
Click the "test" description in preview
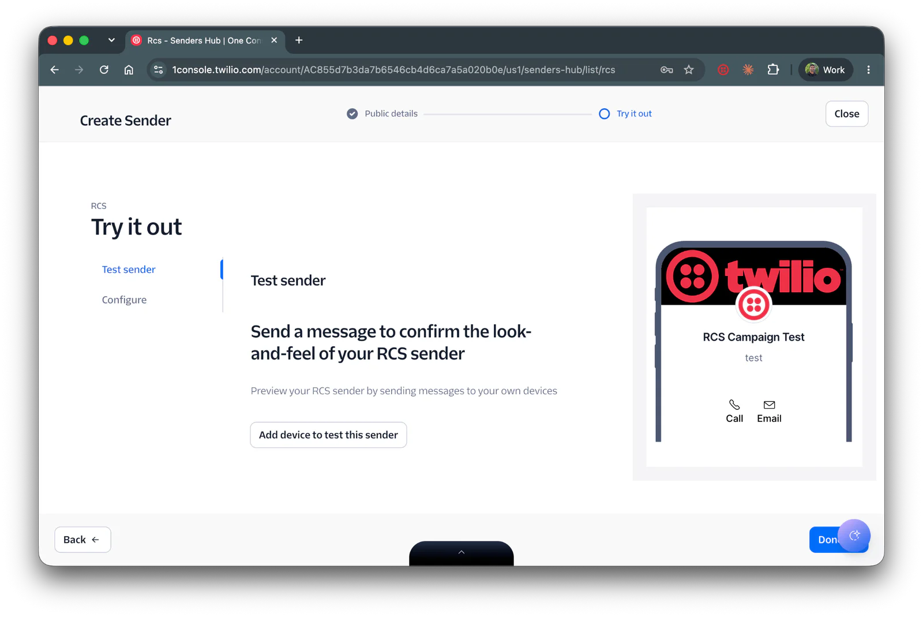coord(753,358)
